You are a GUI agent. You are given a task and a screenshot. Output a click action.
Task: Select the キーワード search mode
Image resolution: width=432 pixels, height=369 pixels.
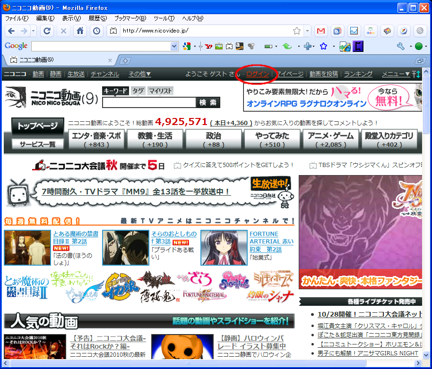point(115,91)
